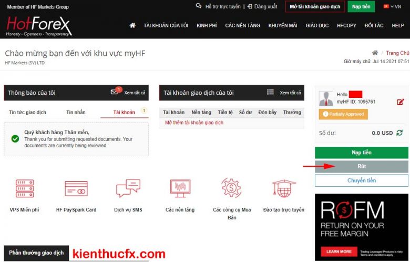410x262 pixels.
Task: Click the myHF ID: 1095761 text
Action: point(356,102)
